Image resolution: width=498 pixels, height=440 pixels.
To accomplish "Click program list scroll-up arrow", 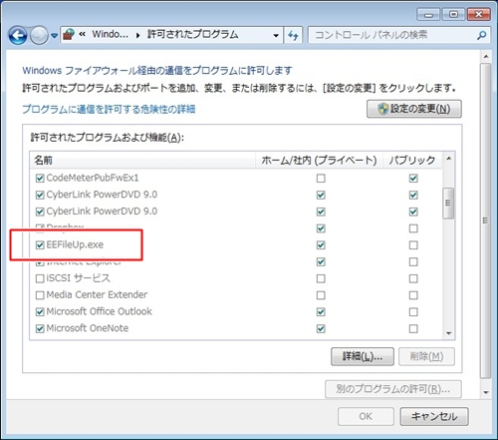I will click(x=449, y=159).
